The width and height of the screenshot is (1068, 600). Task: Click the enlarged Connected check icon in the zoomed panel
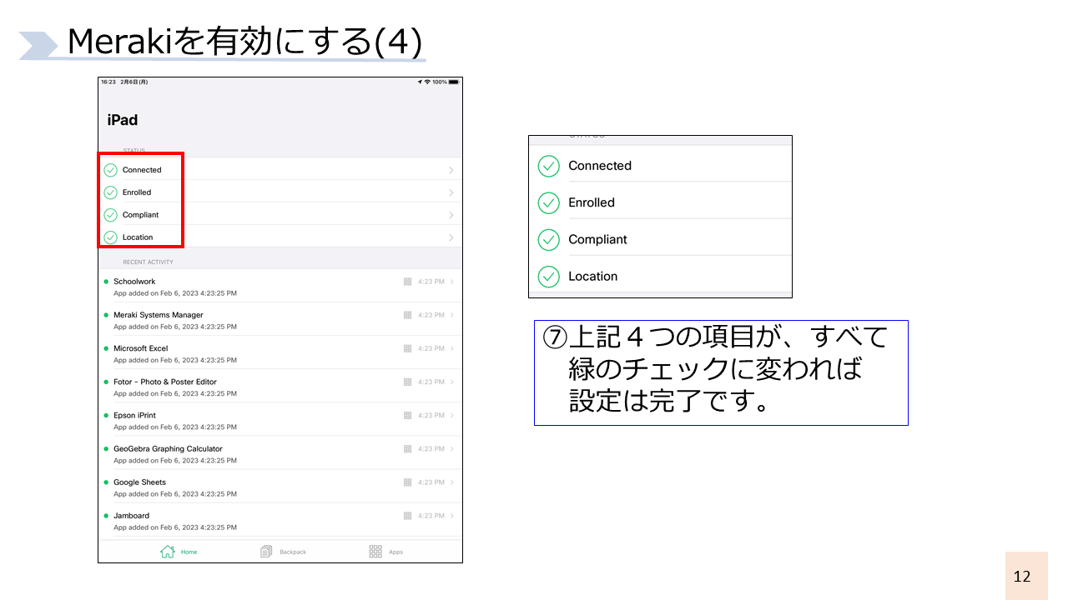(548, 166)
